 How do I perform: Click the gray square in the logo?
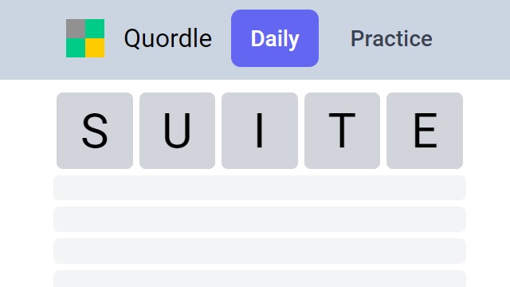tap(76, 29)
